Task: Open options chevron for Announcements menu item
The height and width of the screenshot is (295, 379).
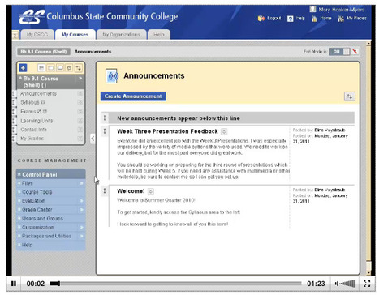Action: (80, 94)
